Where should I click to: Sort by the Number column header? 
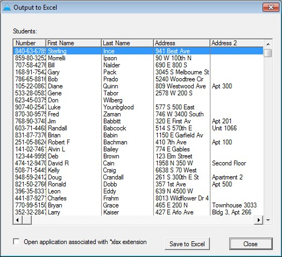pos(30,43)
